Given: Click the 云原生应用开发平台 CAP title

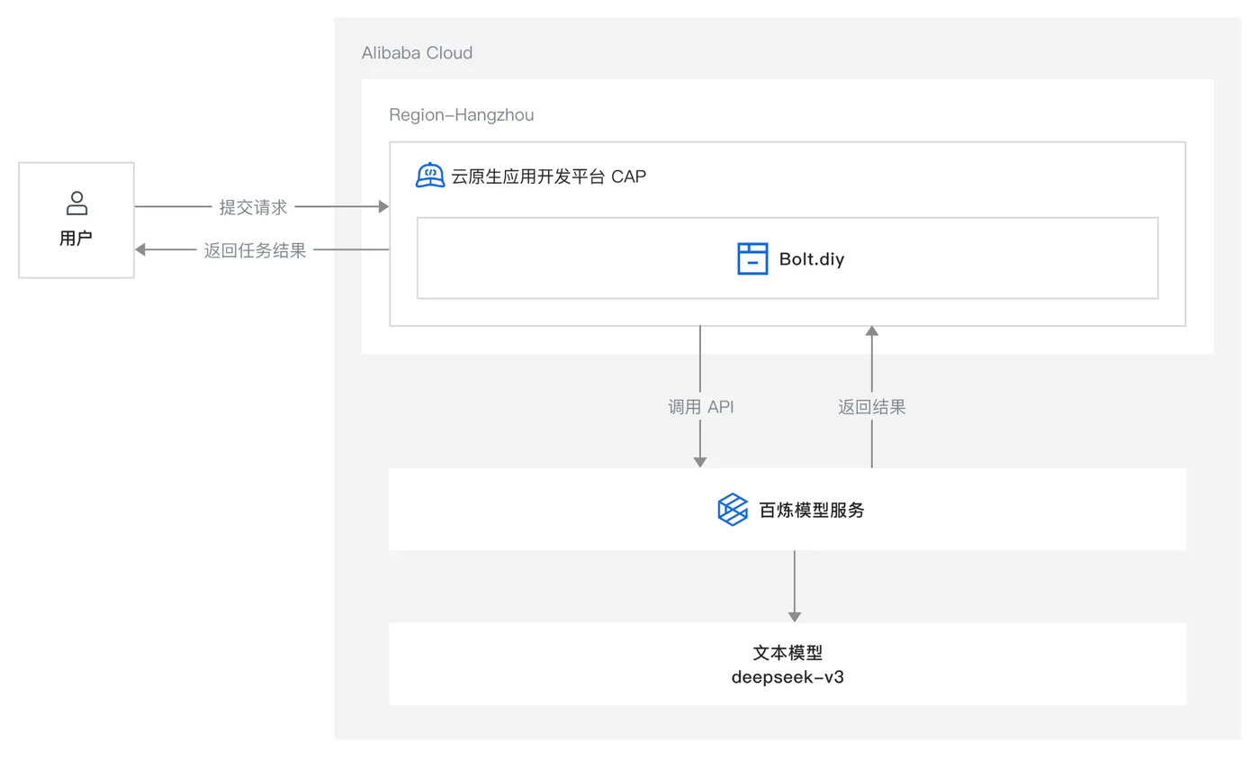Looking at the screenshot, I should click(548, 177).
